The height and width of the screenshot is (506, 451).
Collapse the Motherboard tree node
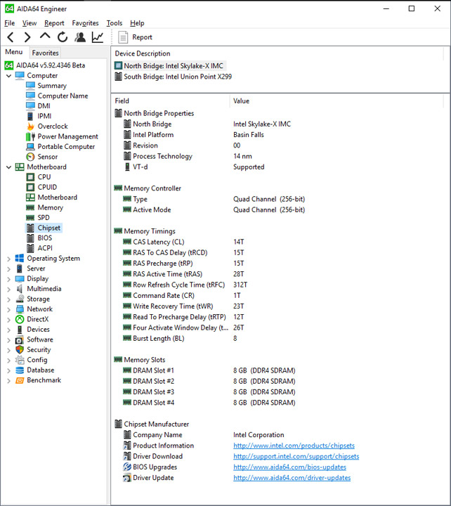tap(8, 167)
